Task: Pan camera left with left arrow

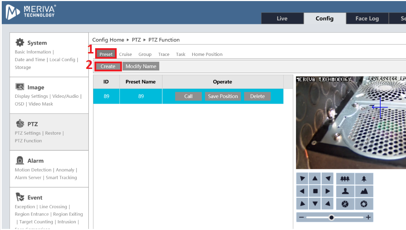Action: 302,191
